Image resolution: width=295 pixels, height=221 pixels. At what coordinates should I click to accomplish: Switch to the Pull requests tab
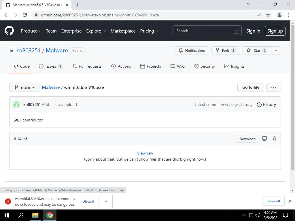click(87, 66)
